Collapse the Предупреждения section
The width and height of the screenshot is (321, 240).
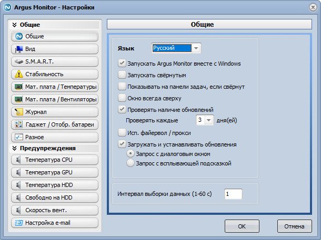(15, 148)
